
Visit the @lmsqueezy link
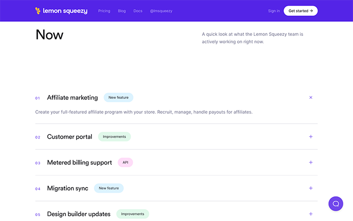[x=161, y=11]
